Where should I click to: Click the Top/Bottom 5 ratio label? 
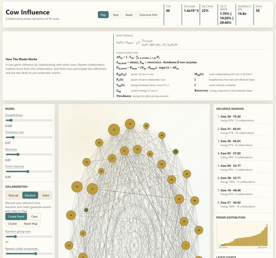[x=245, y=8]
